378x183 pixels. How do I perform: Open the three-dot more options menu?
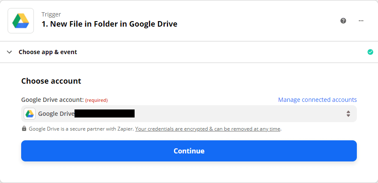point(361,21)
